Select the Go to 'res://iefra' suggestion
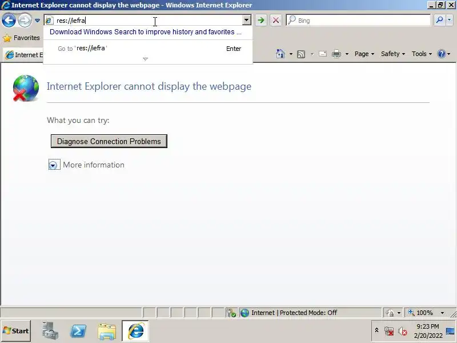 (x=148, y=49)
